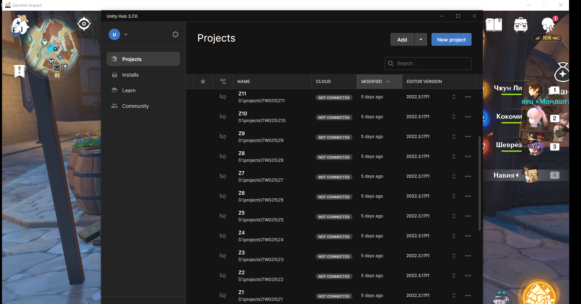The image size is (581, 304).
Task: Open project Z1 from the list
Action: click(260, 295)
